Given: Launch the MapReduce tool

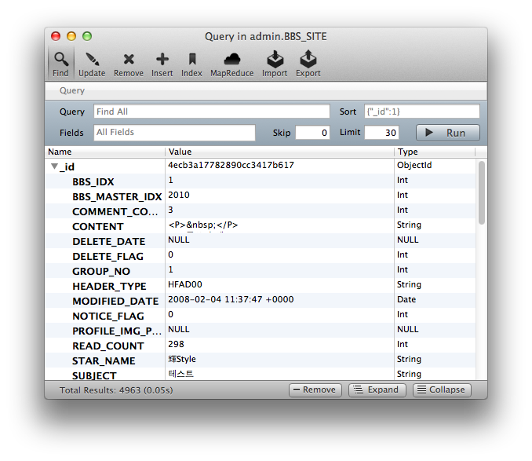Looking at the screenshot, I should pos(232,64).
